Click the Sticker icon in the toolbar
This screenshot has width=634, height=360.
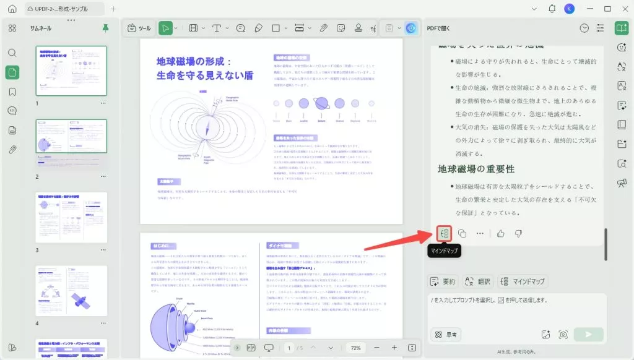point(341,28)
